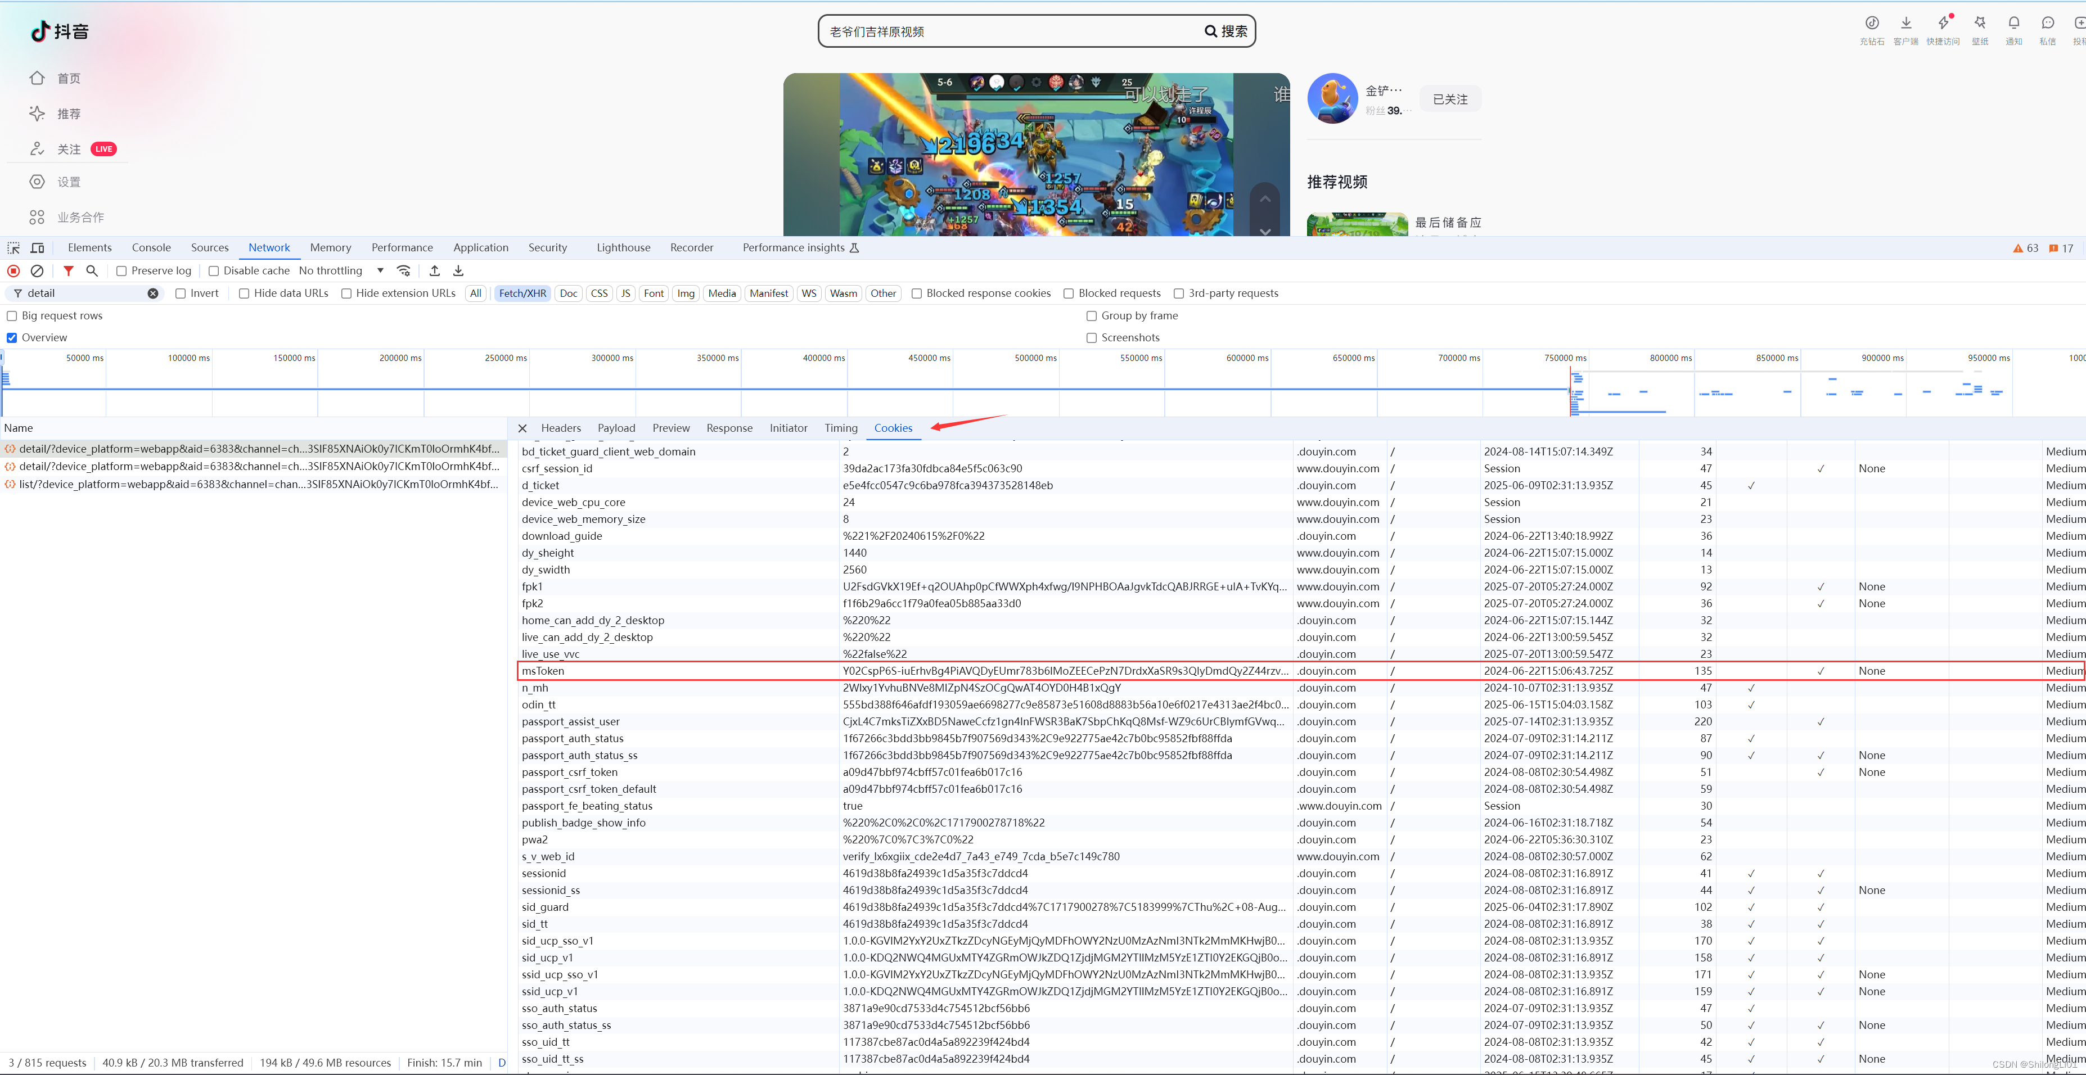Enable the Preserve log checkbox

122,271
